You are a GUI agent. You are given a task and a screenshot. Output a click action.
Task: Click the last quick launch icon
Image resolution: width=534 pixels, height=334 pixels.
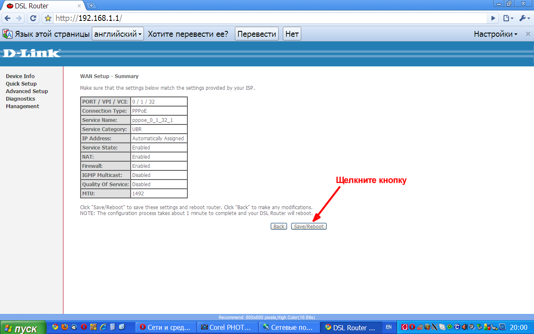(x=122, y=327)
